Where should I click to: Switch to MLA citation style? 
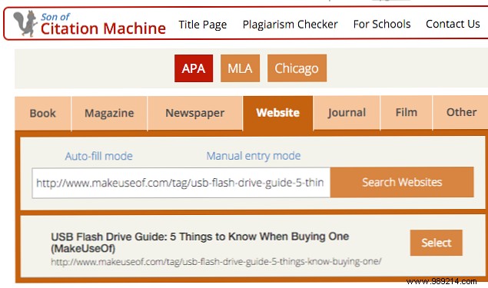click(x=240, y=68)
